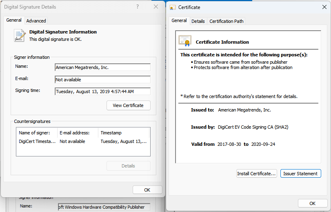Viewport: 331px width, 212px height.
Task: Open the Issuer Statement
Action: click(300, 174)
